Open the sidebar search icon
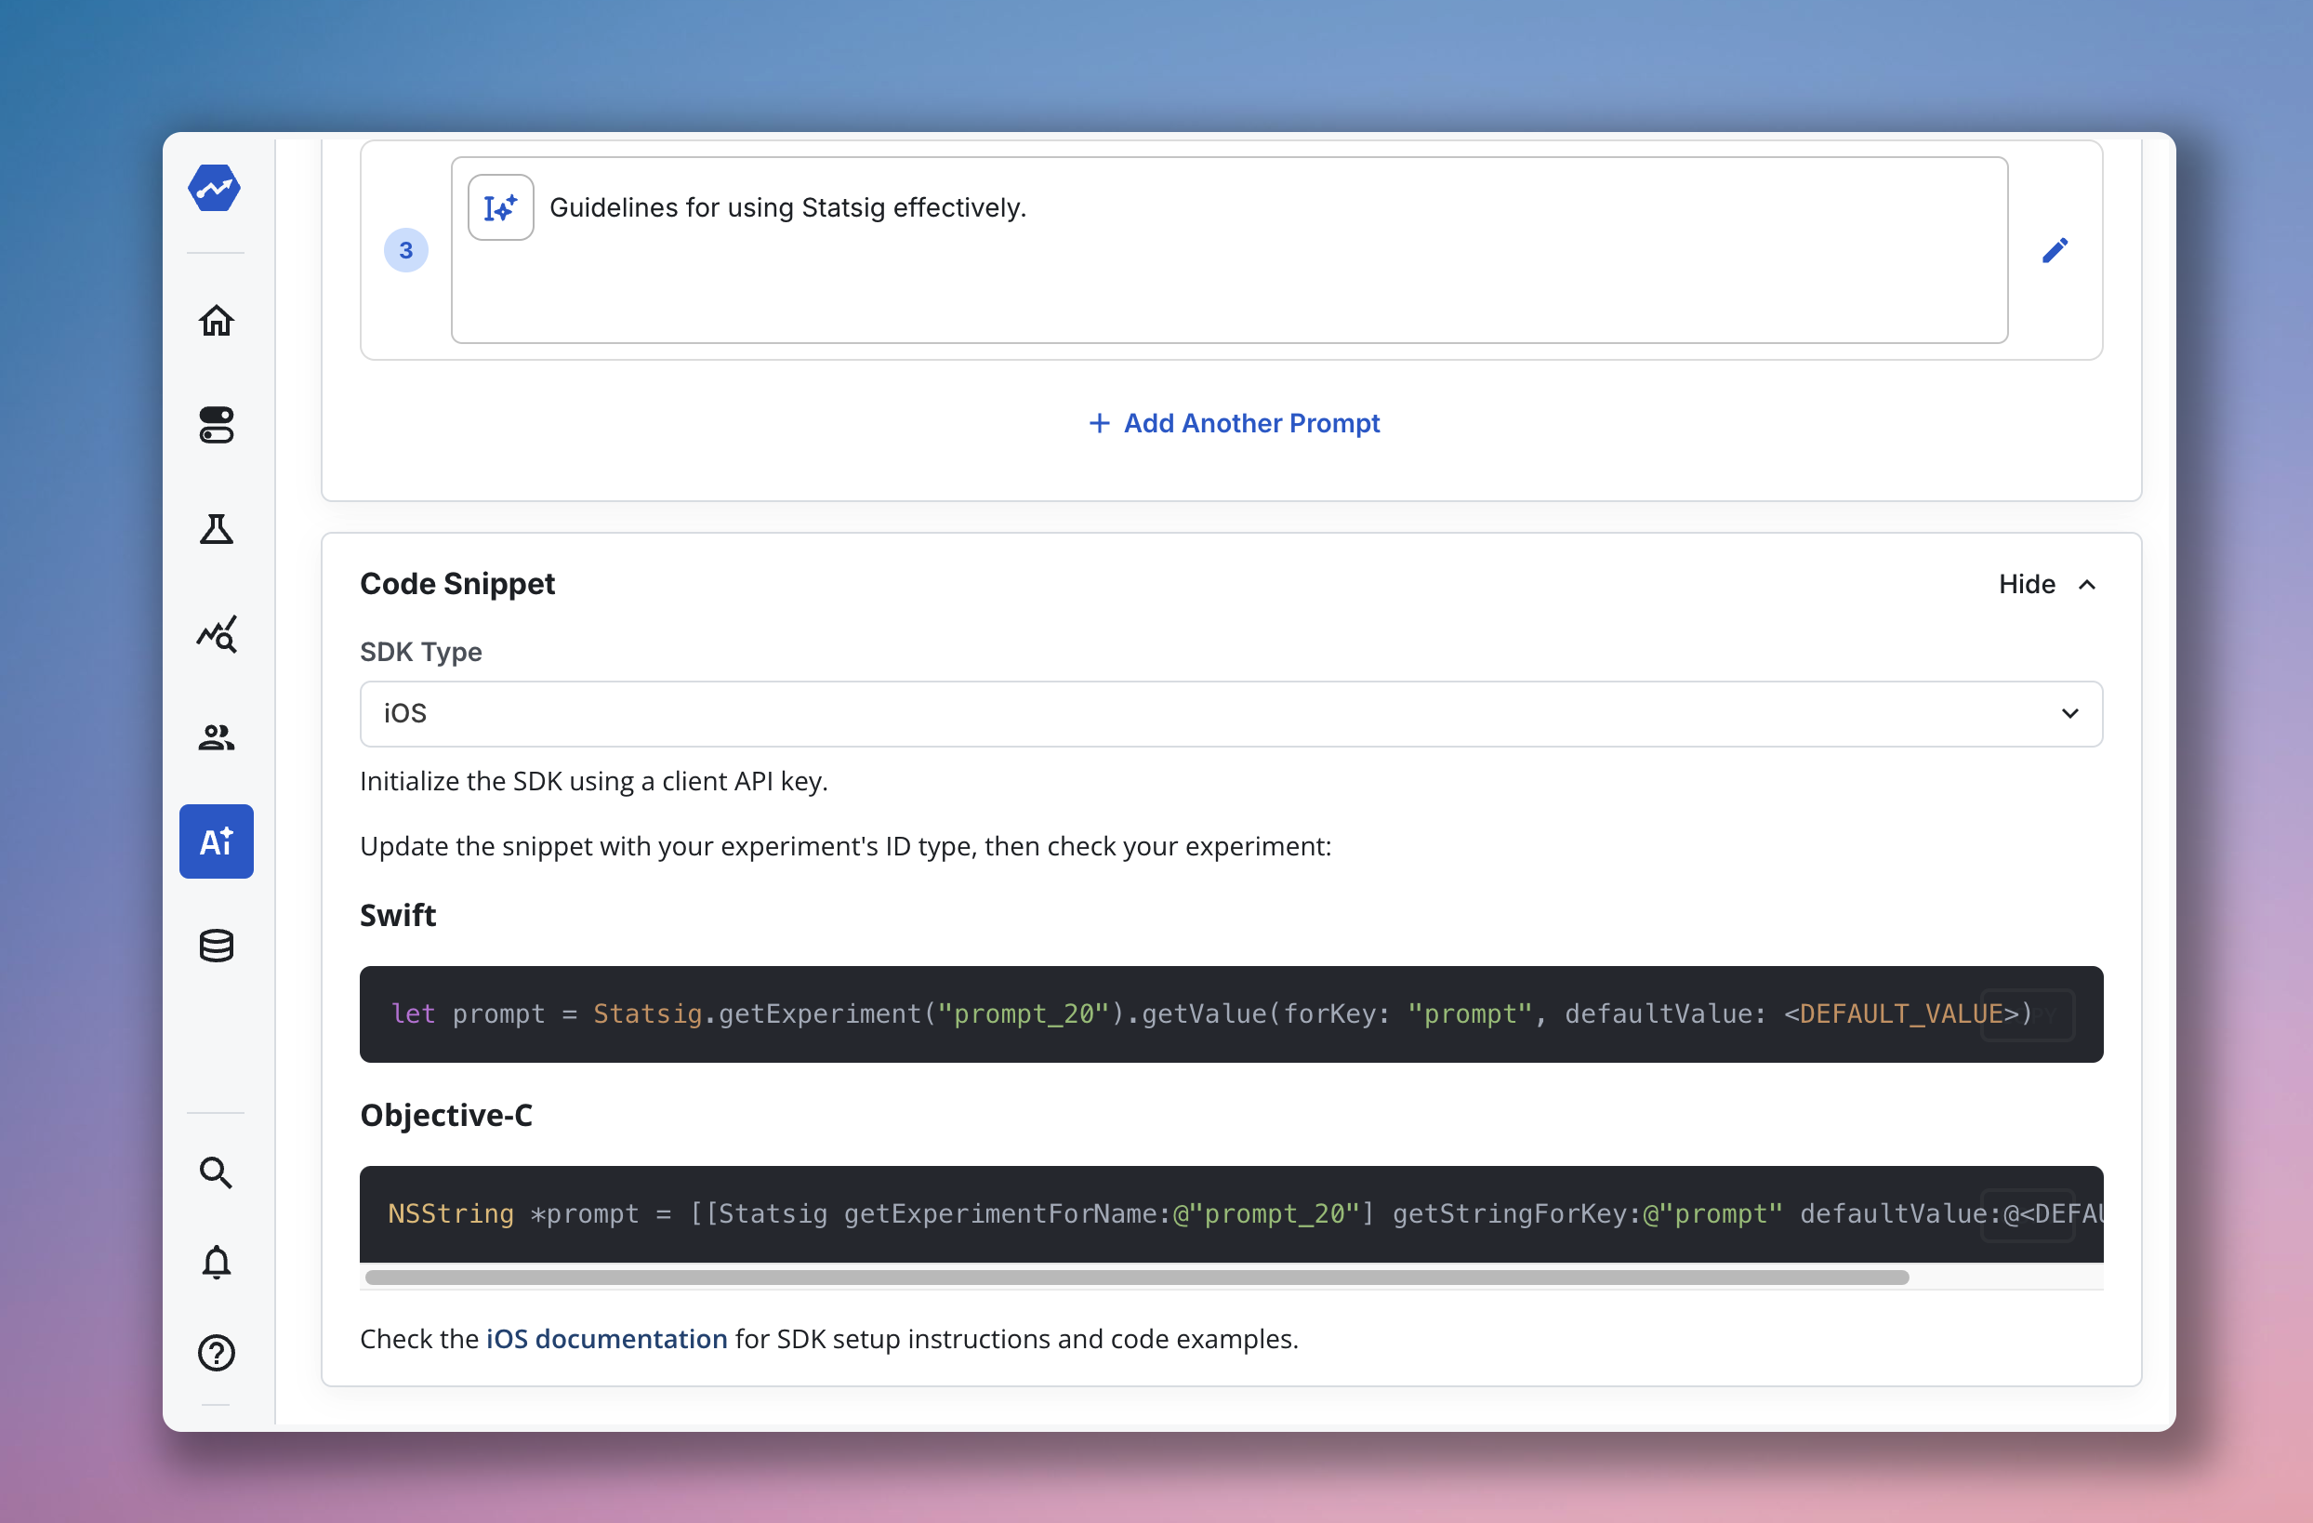 pyautogui.click(x=216, y=1173)
